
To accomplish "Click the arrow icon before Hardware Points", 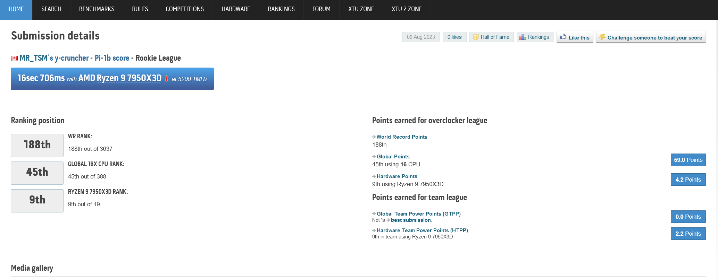I will 374,176.
